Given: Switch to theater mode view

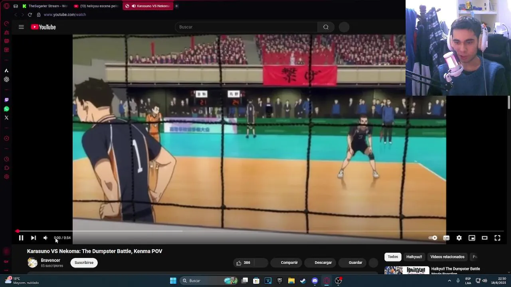Looking at the screenshot, I should (x=485, y=238).
